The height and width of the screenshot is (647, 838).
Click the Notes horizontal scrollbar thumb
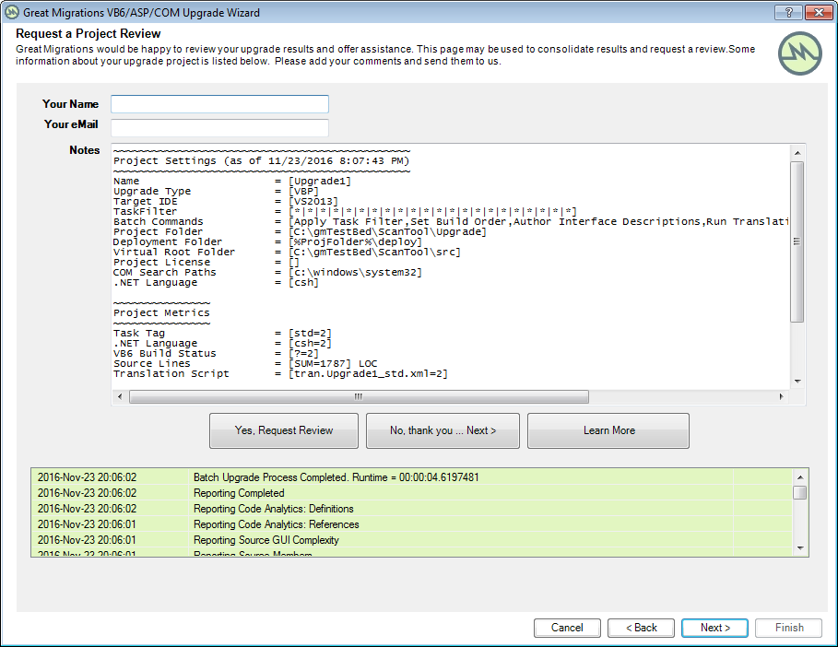[358, 397]
